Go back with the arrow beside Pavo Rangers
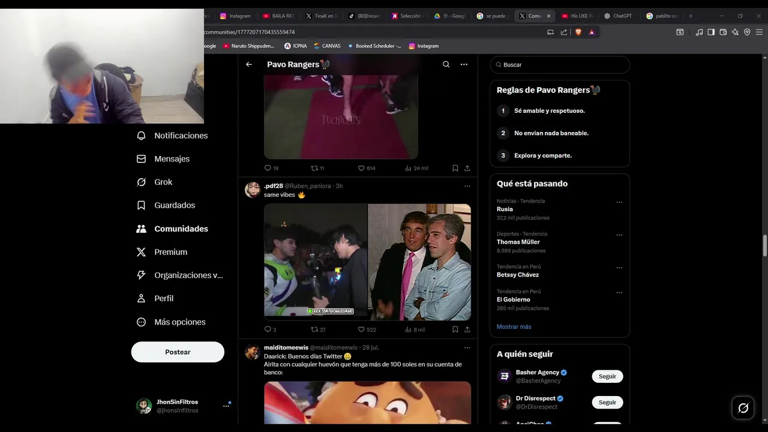Viewport: 768px width, 432px height. 249,64
